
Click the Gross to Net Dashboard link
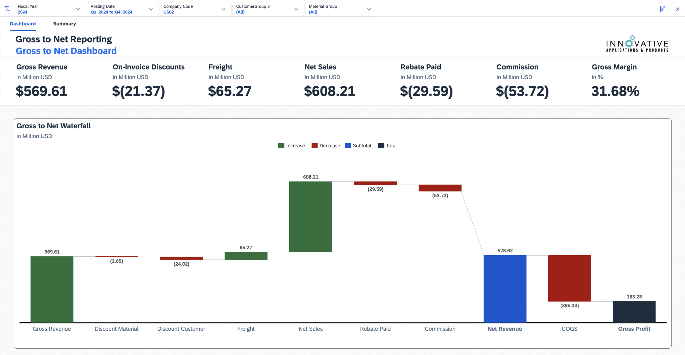(66, 51)
